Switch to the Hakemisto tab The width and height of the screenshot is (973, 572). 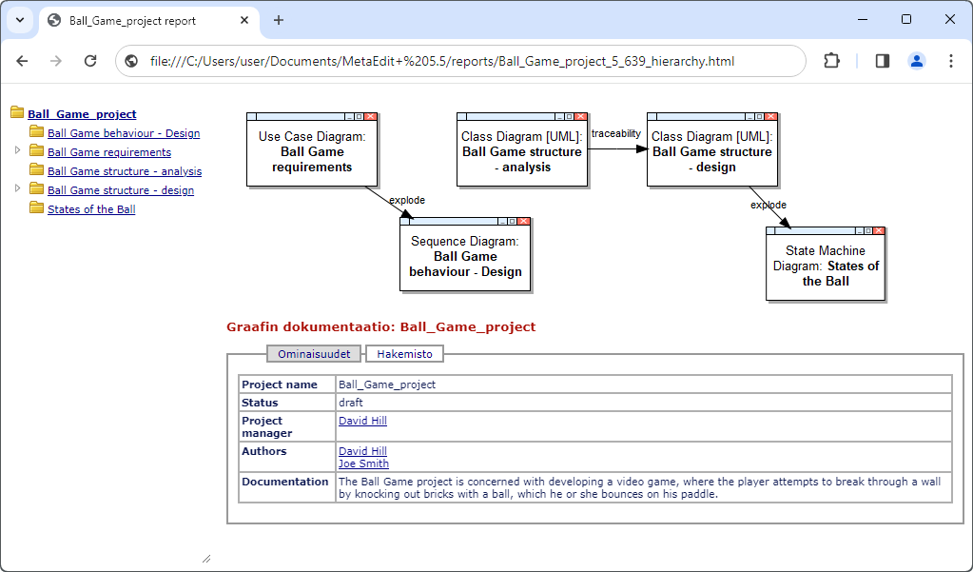(403, 353)
